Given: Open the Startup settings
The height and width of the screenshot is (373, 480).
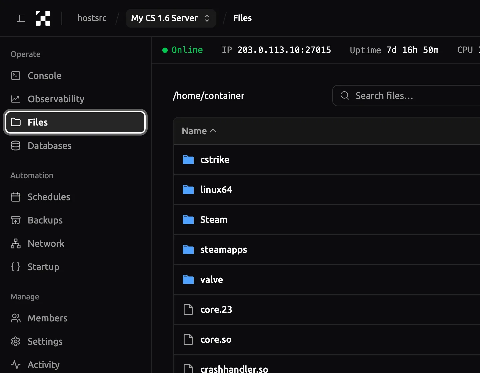Looking at the screenshot, I should coord(76,267).
